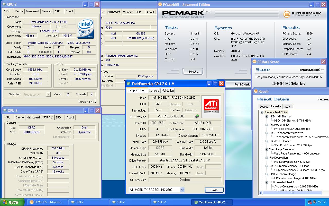Click the GPU-Z title bar icon

(x=129, y=84)
